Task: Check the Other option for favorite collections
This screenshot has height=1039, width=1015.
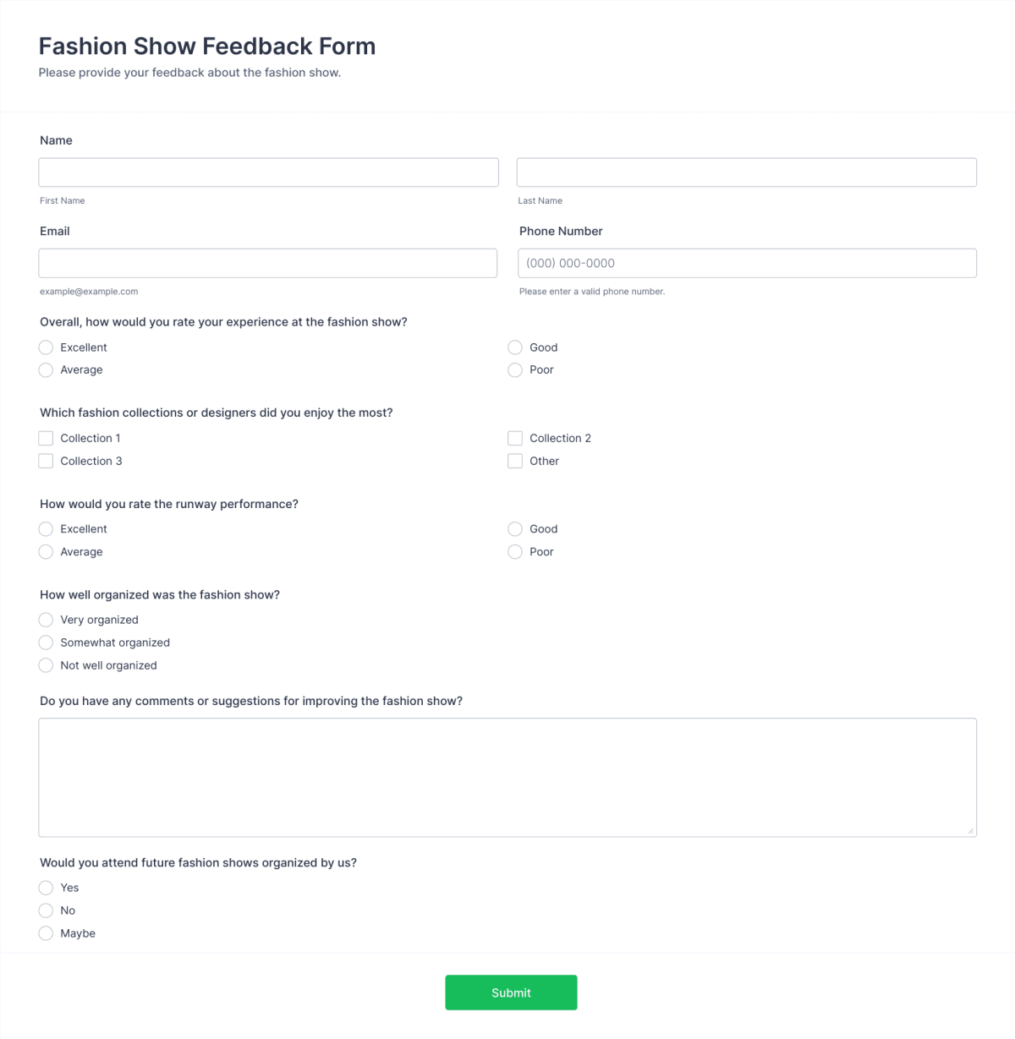Action: 515,461
